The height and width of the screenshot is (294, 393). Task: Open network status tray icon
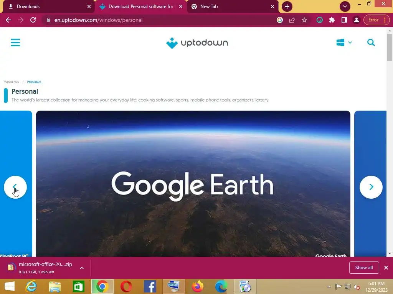click(347, 286)
